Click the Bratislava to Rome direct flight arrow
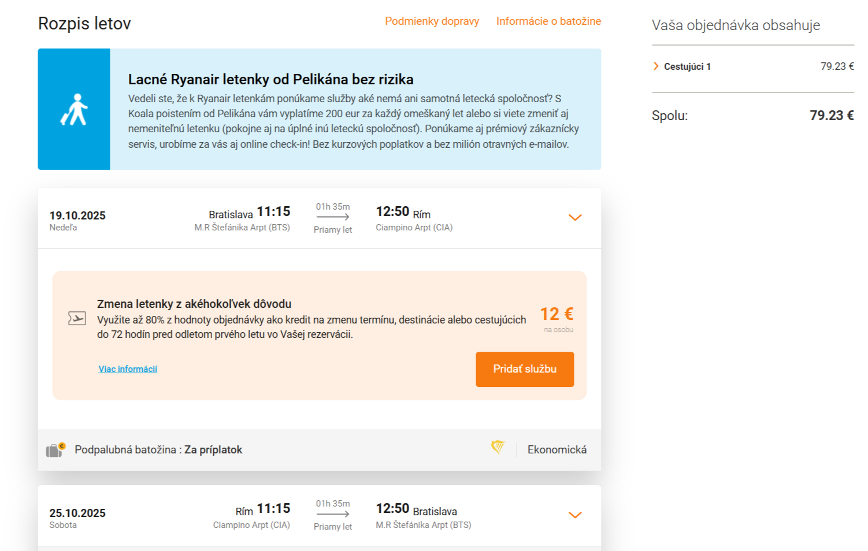This screenshot has width=868, height=551. (333, 217)
